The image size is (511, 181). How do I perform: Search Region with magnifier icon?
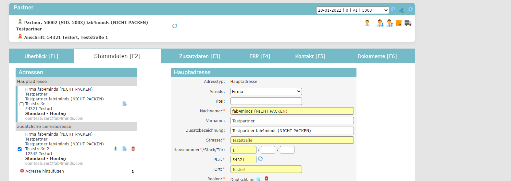[x=258, y=179]
